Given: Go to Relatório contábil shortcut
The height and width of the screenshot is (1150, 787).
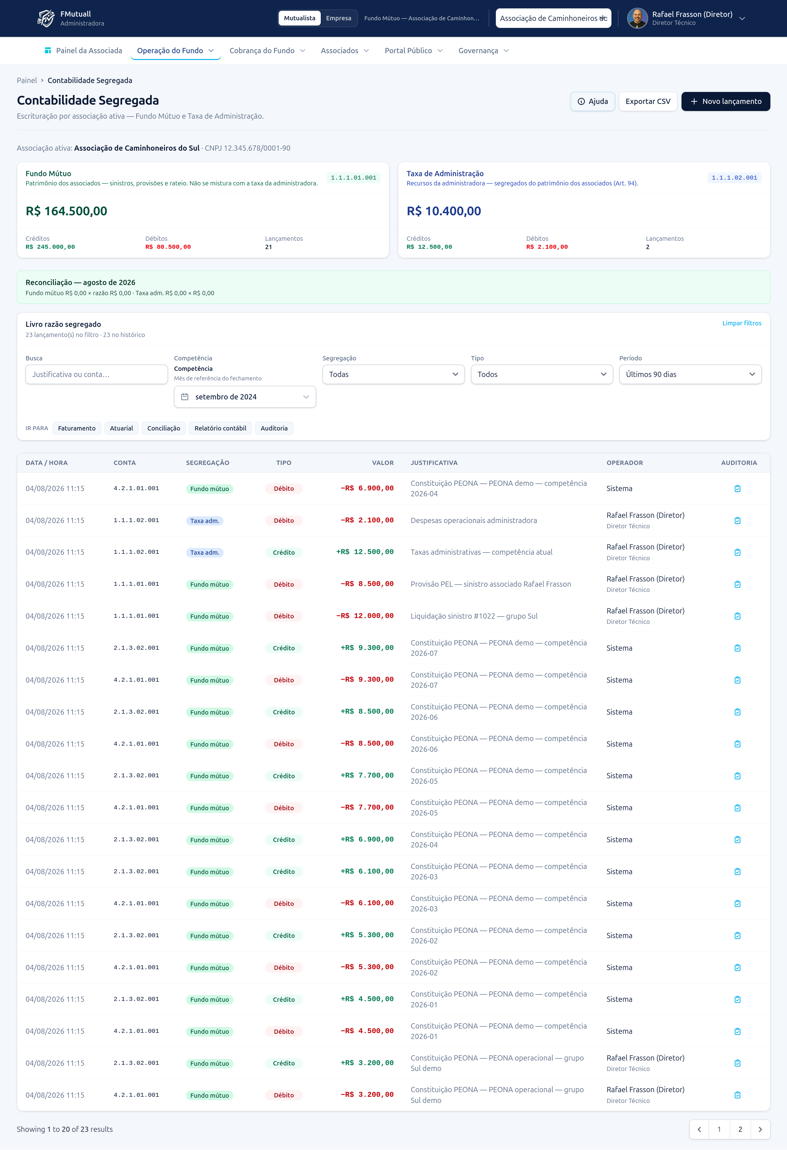Looking at the screenshot, I should [x=220, y=428].
